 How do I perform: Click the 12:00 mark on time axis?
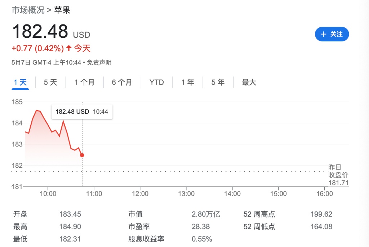140,194
